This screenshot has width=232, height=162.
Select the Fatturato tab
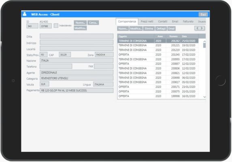(188, 21)
